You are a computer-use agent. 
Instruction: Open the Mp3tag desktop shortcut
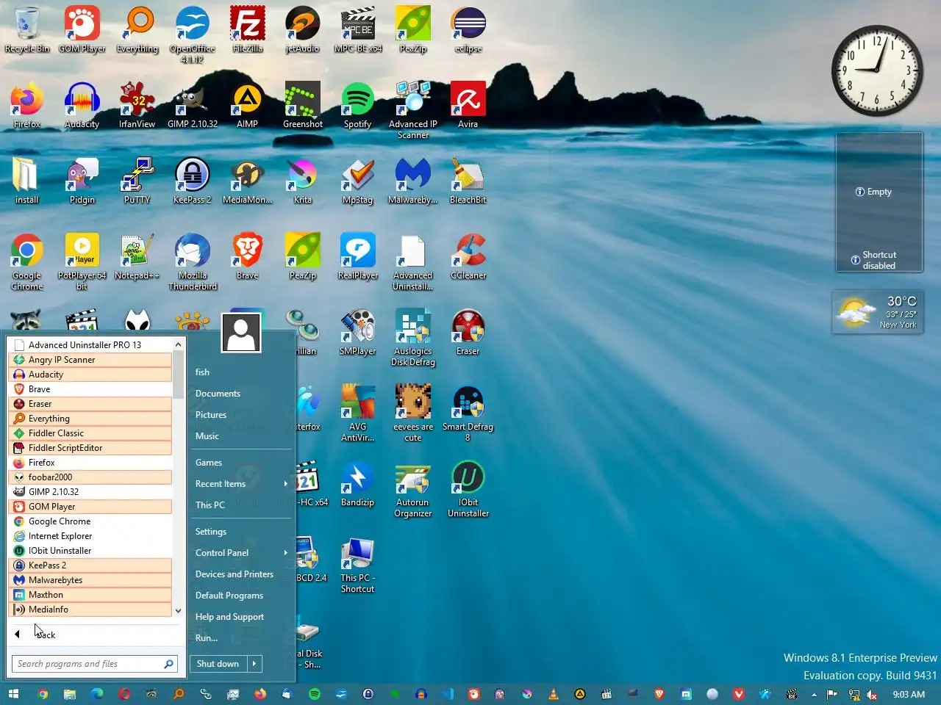point(358,181)
